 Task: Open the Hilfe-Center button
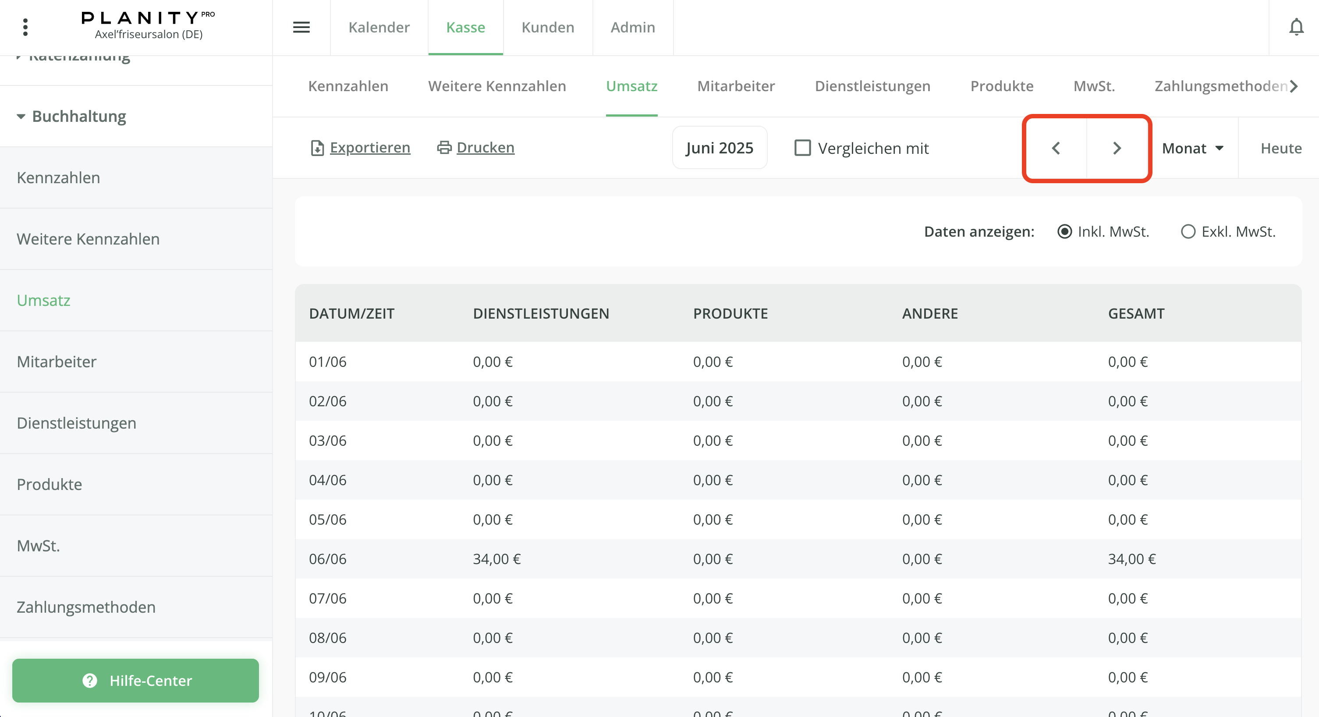[136, 680]
